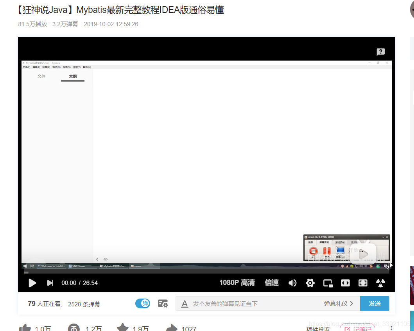Click 'ocam' taskbar item in video
414x331 pixels.
point(145,266)
